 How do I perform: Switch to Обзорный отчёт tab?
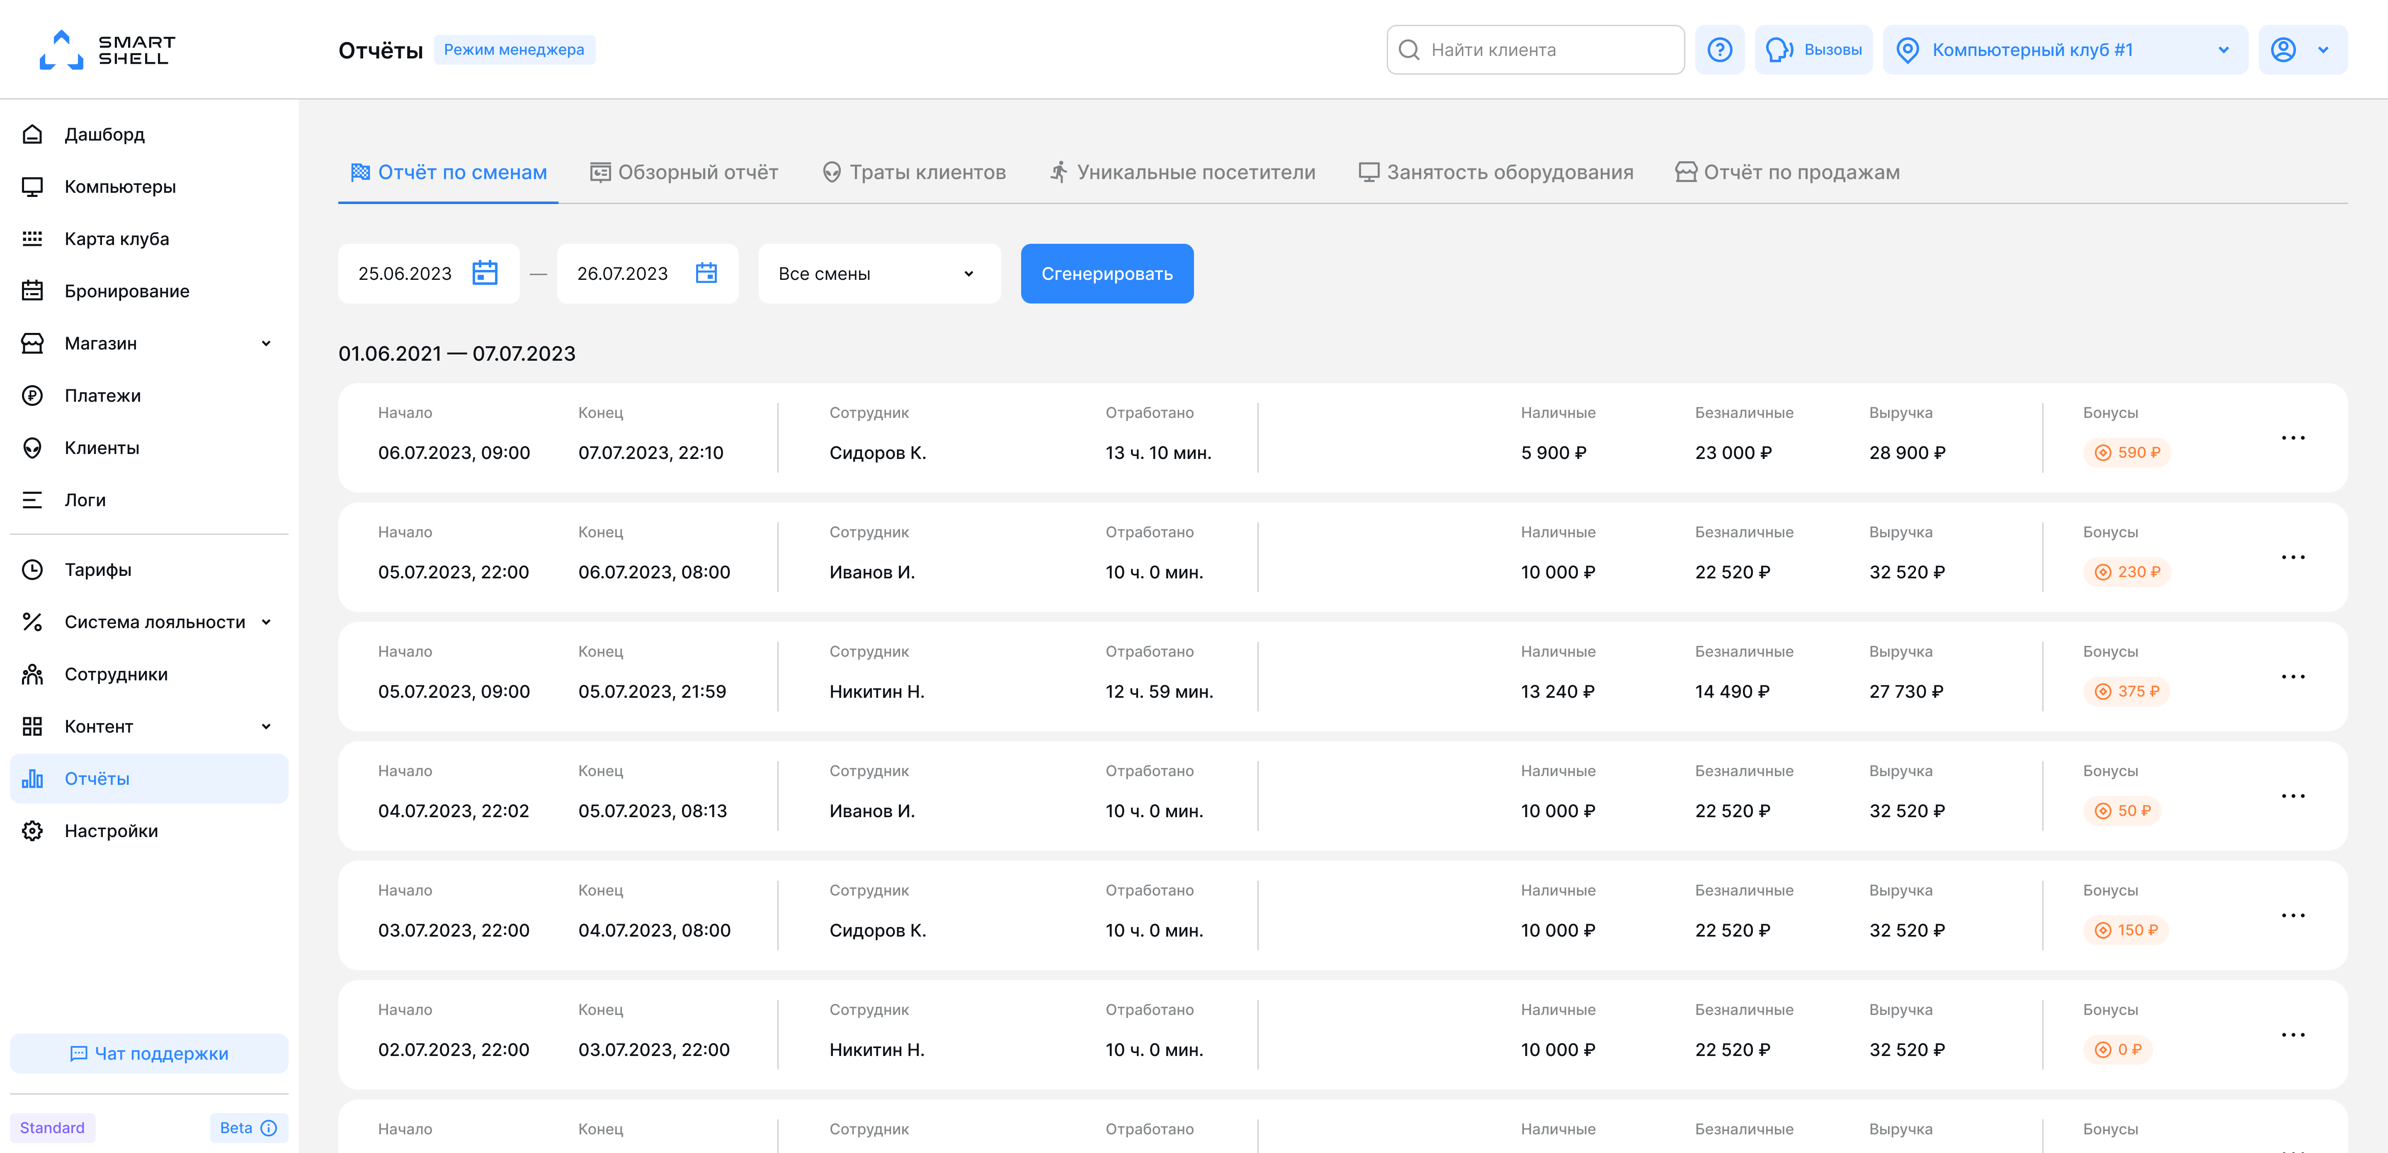(685, 172)
